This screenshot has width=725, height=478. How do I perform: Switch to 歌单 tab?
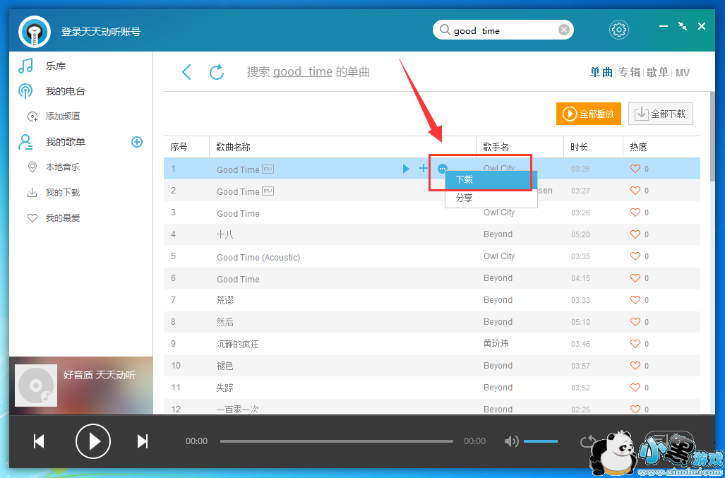(657, 73)
